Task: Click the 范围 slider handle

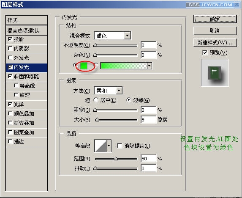Action: pyautogui.click(x=116, y=159)
